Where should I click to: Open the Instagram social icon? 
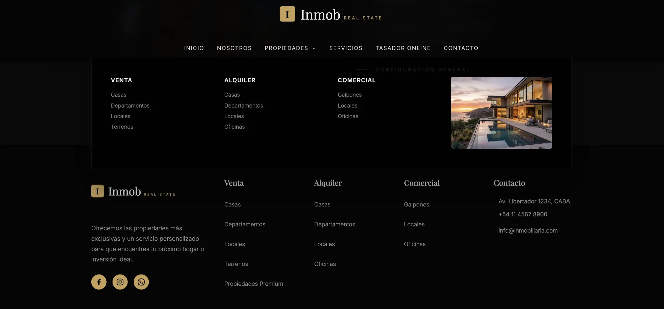[x=120, y=282]
